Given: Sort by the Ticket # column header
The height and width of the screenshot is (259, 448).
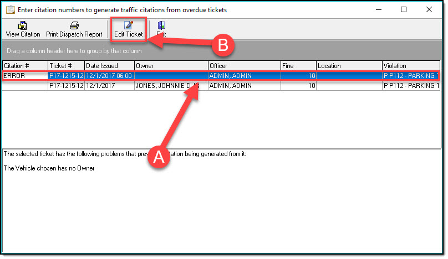Looking at the screenshot, I should point(65,66).
